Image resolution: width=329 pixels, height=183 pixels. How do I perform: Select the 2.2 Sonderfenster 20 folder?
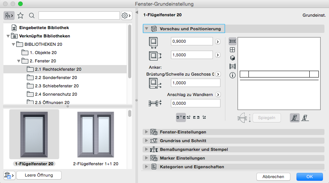(55, 78)
